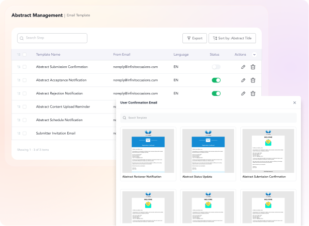This screenshot has width=309, height=226.
Task: Expand the Actions column chevron
Action: click(254, 55)
